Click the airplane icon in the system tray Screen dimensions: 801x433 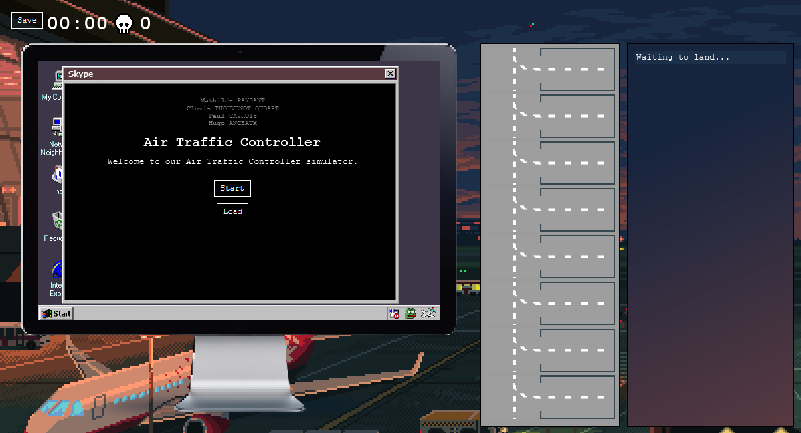428,313
